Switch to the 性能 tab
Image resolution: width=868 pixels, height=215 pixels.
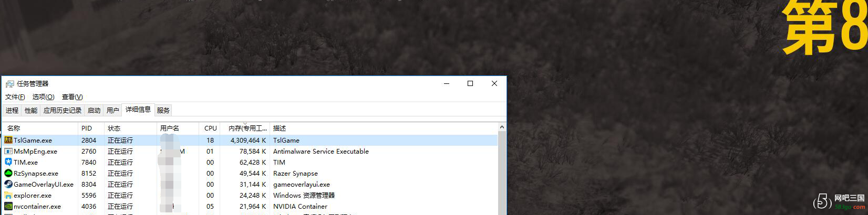tap(31, 110)
